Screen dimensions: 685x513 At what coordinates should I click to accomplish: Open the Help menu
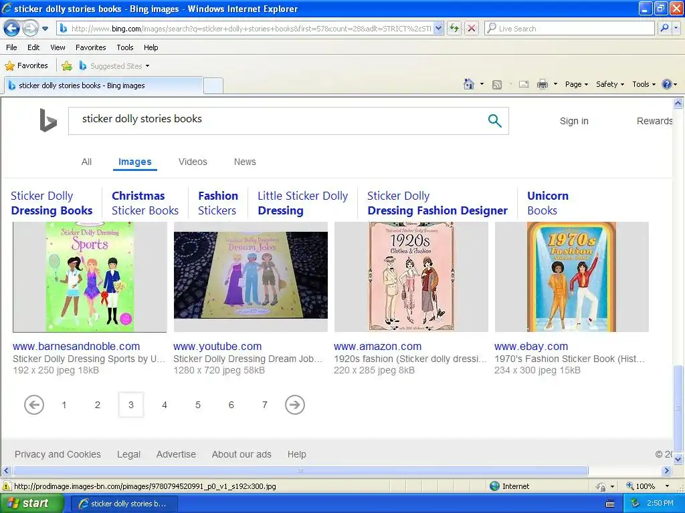tap(151, 47)
